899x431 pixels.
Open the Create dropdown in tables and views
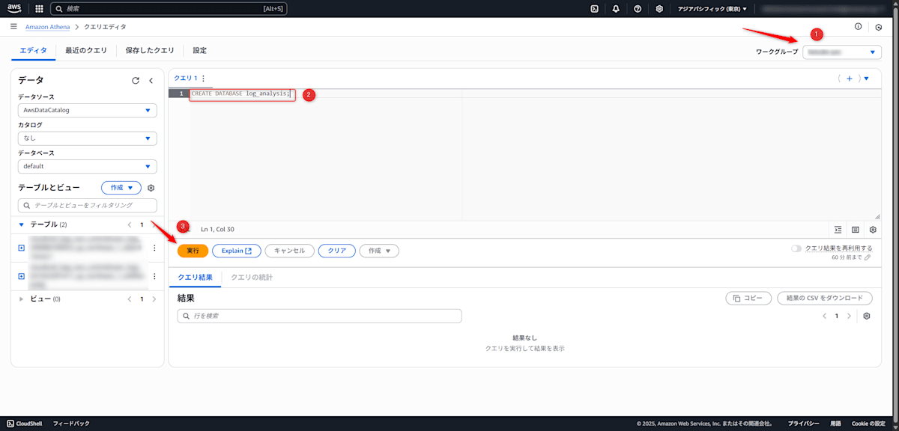[121, 188]
